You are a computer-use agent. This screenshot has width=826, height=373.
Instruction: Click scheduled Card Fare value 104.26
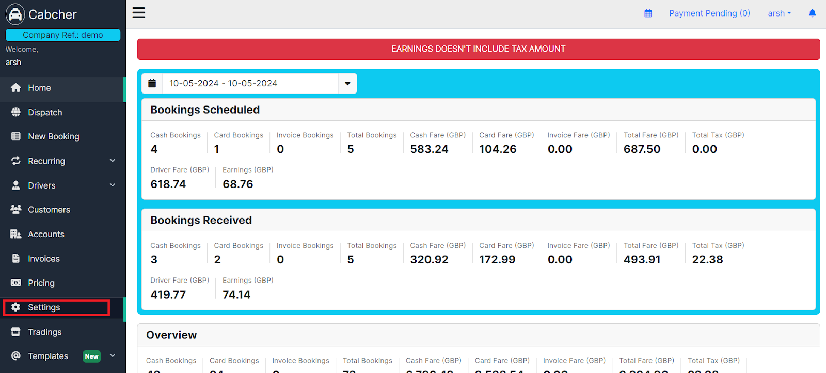[x=498, y=149]
